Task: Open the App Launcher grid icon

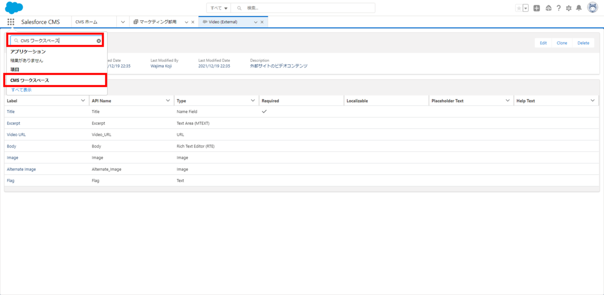Action: click(11, 22)
